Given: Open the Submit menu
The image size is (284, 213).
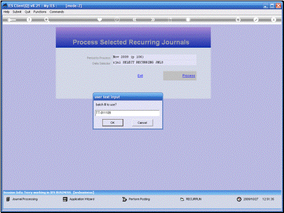Looking at the screenshot, I should click(x=17, y=12).
